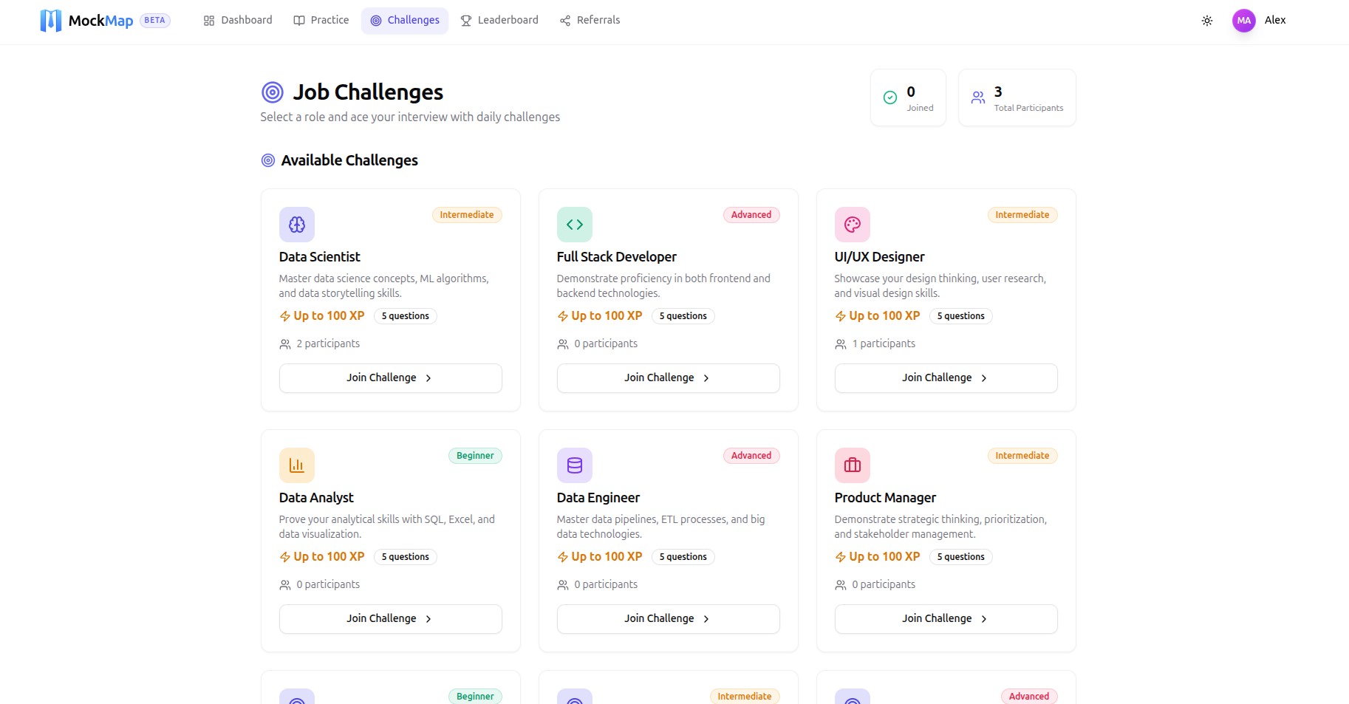This screenshot has height=704, width=1349.
Task: Click the Data Engineer participants icon
Action: point(563,585)
